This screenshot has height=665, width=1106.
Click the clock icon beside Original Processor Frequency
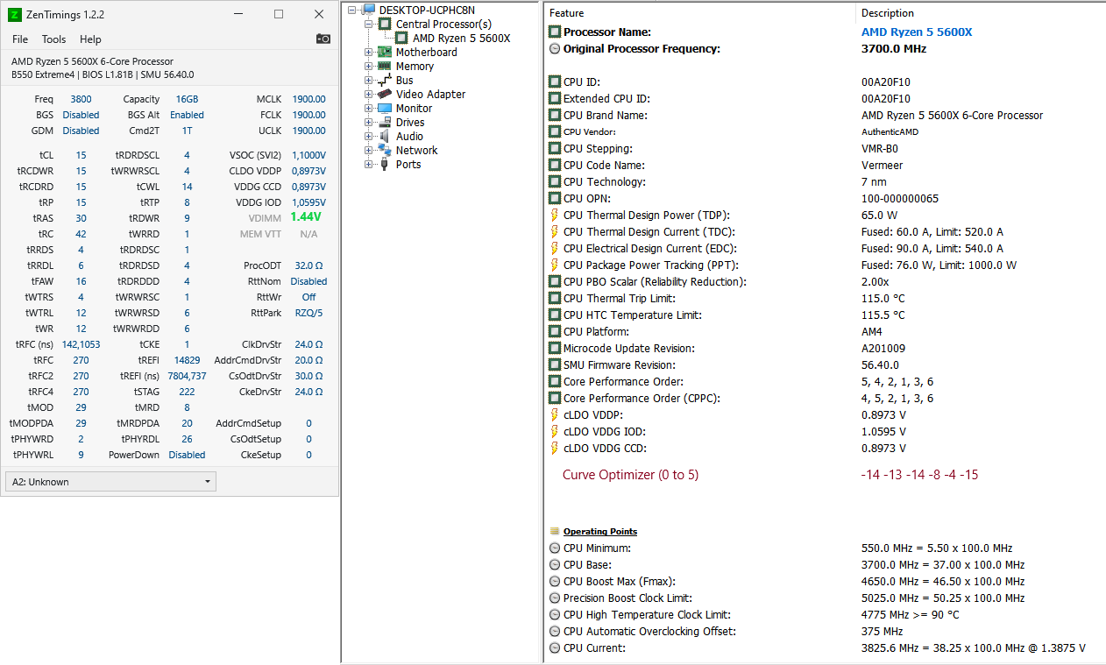point(554,48)
